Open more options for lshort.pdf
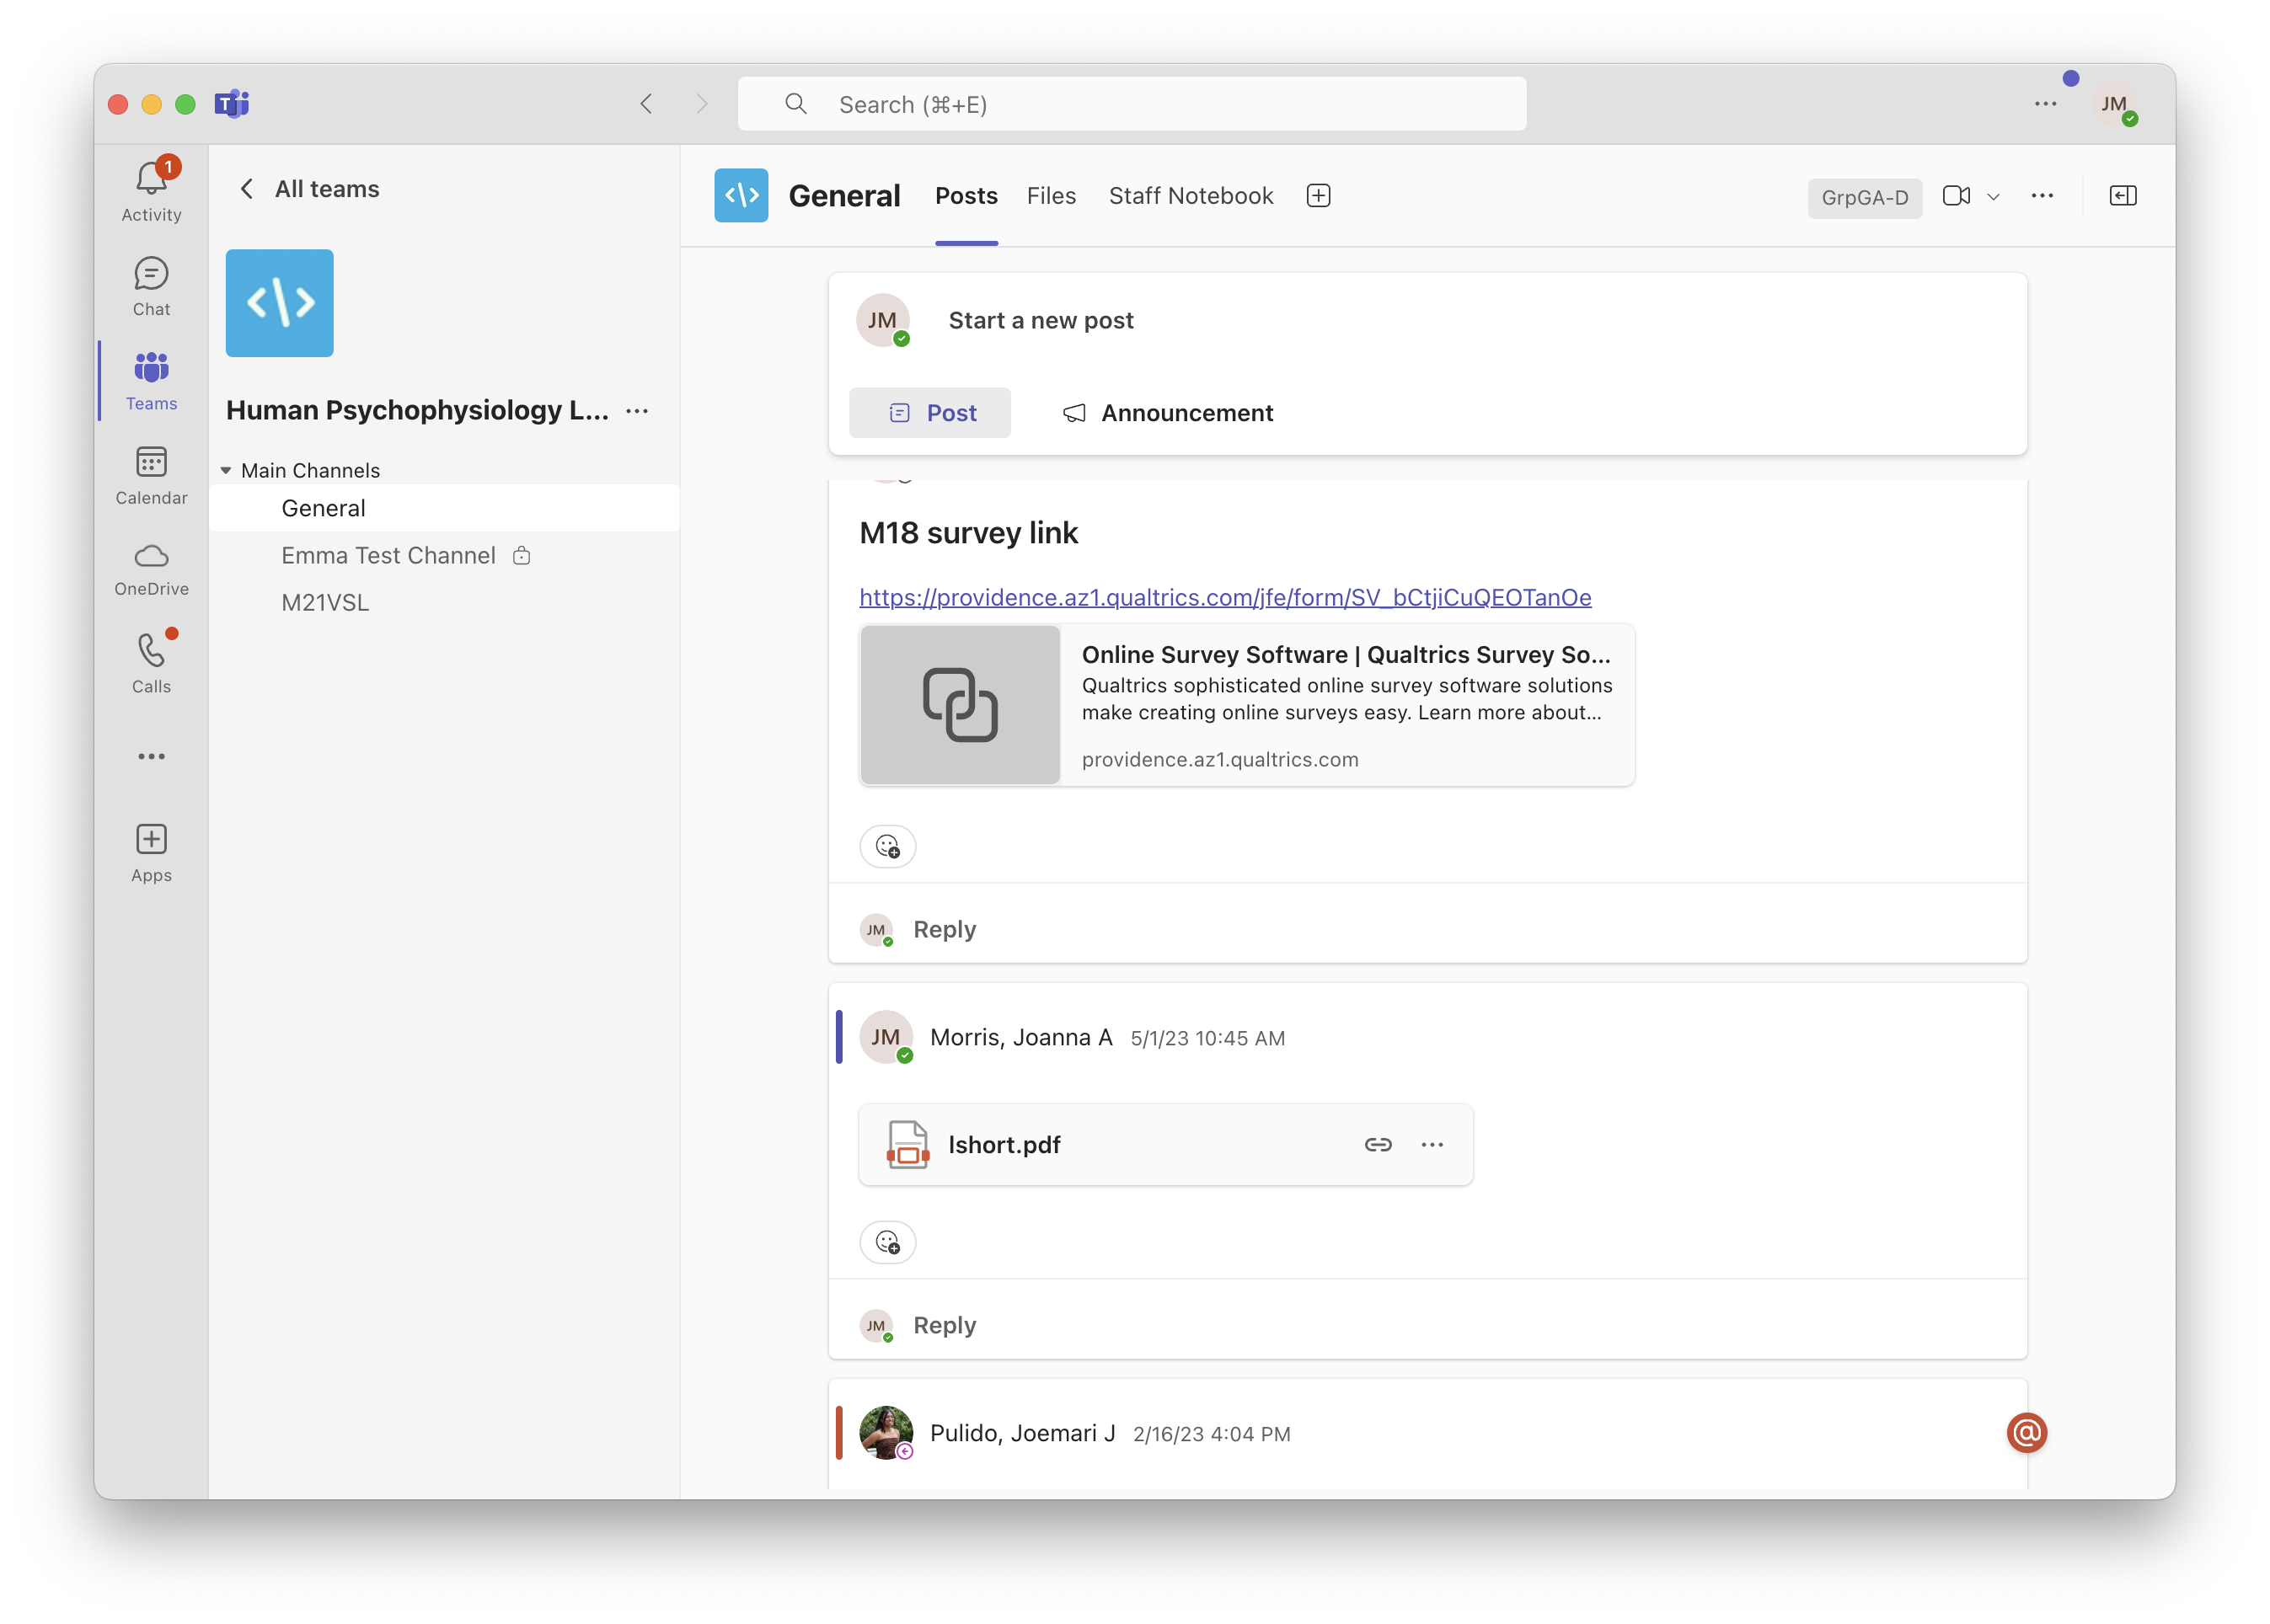This screenshot has height=1624, width=2270. coord(1432,1145)
